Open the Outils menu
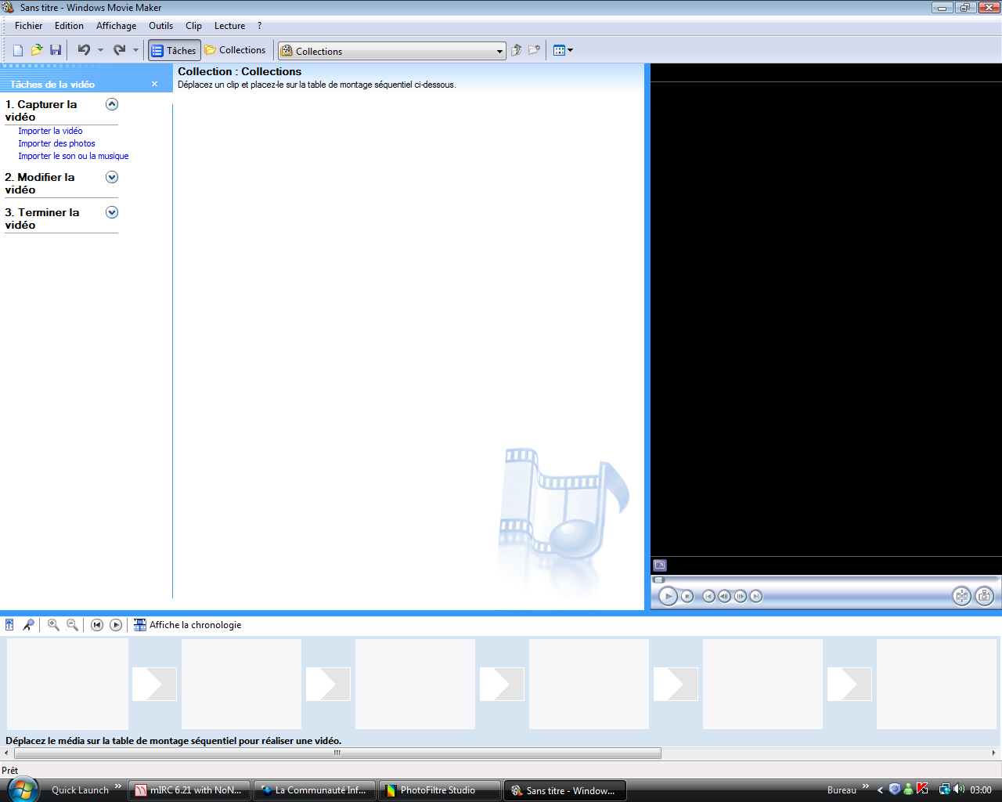Image resolution: width=1002 pixels, height=802 pixels. pos(160,26)
